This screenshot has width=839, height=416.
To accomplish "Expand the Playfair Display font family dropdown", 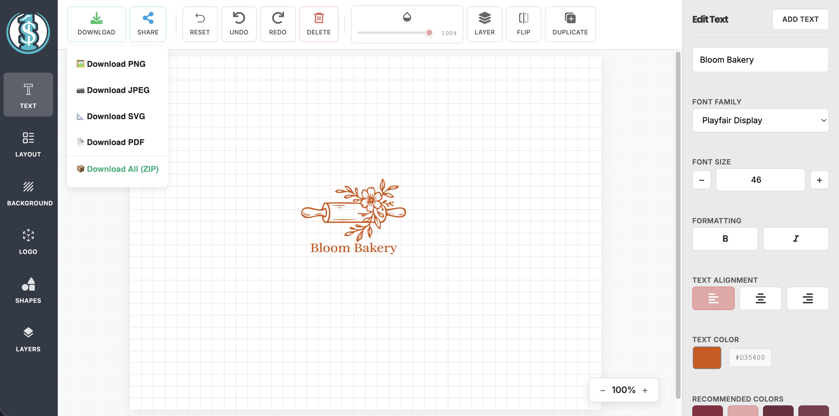I will (760, 120).
